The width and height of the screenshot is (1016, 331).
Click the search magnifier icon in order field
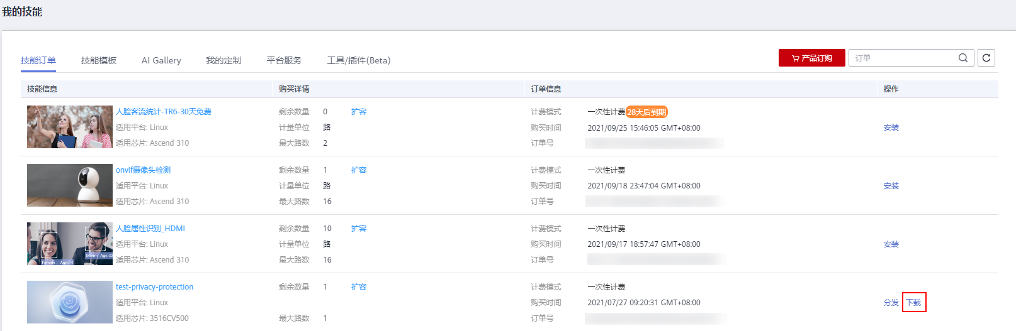[x=962, y=58]
